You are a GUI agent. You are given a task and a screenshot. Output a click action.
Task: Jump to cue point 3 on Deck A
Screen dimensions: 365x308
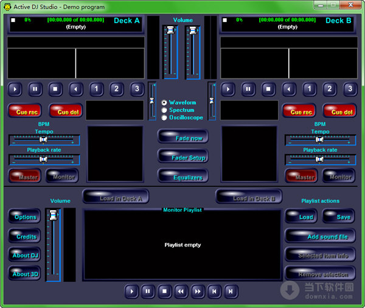(x=137, y=89)
